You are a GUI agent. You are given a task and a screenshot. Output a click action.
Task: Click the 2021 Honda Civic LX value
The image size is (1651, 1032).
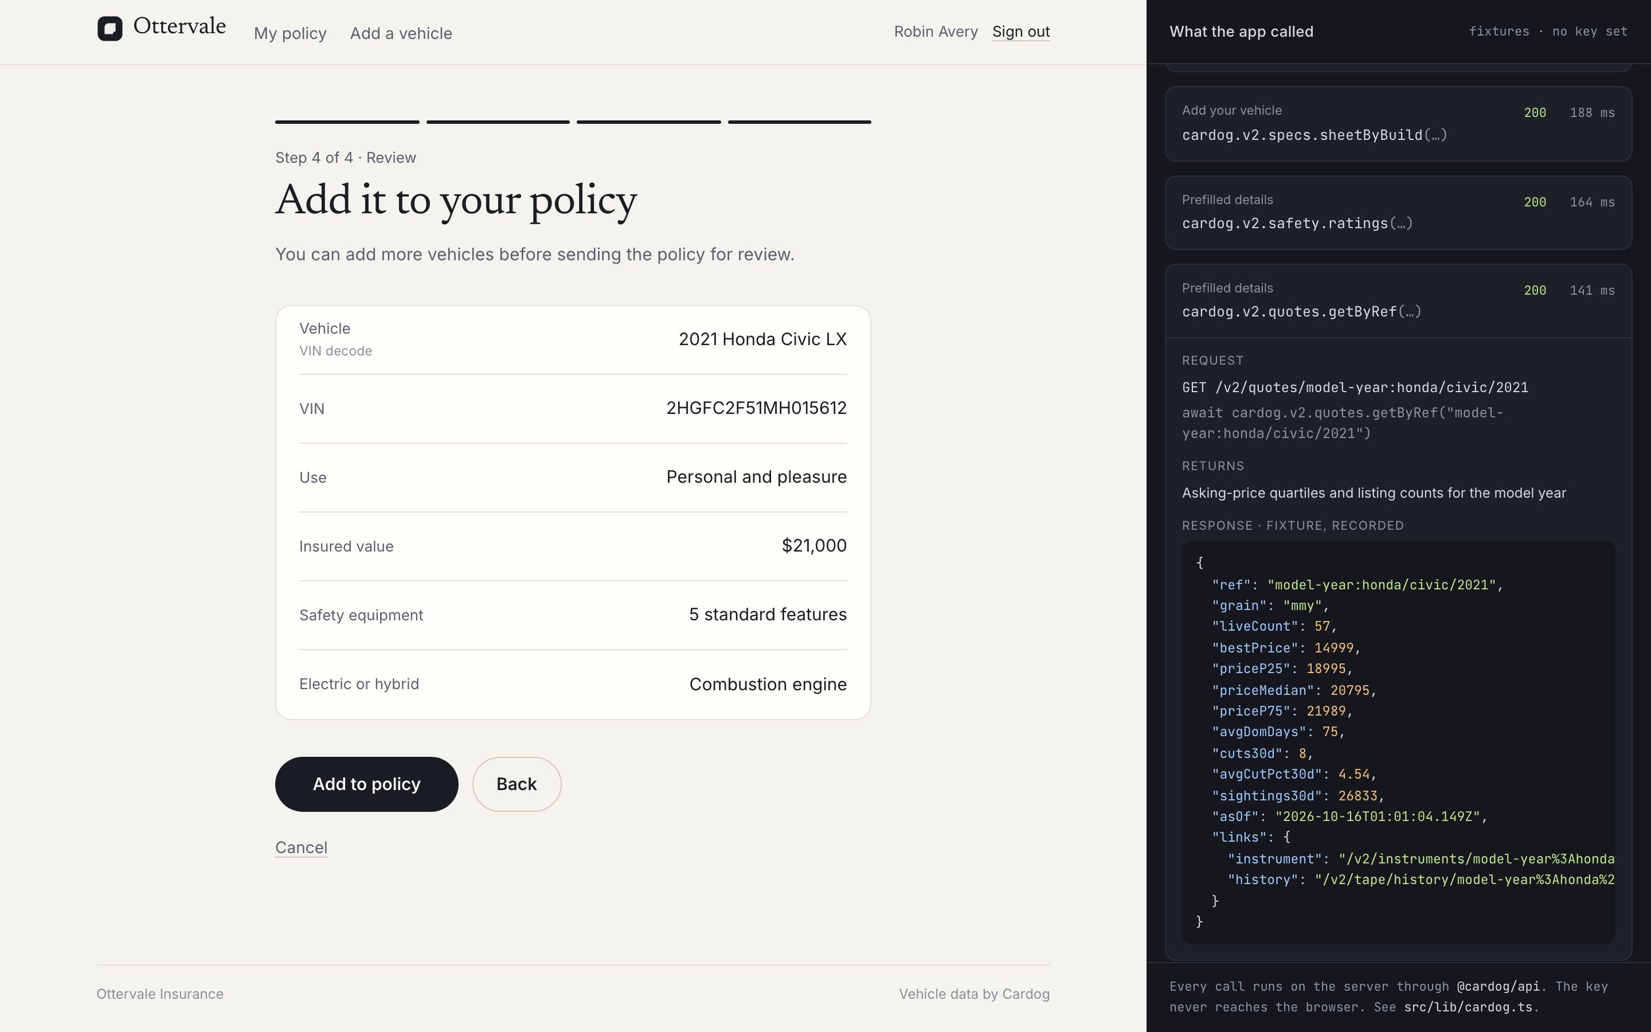(762, 339)
